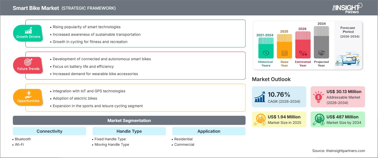Click the Estimated Year monitor icon
This screenshot has width=378, height=158.
[303, 53]
